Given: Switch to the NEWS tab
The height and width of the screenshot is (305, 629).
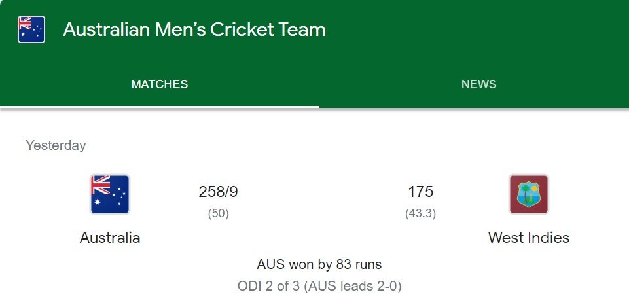Looking at the screenshot, I should pyautogui.click(x=478, y=84).
